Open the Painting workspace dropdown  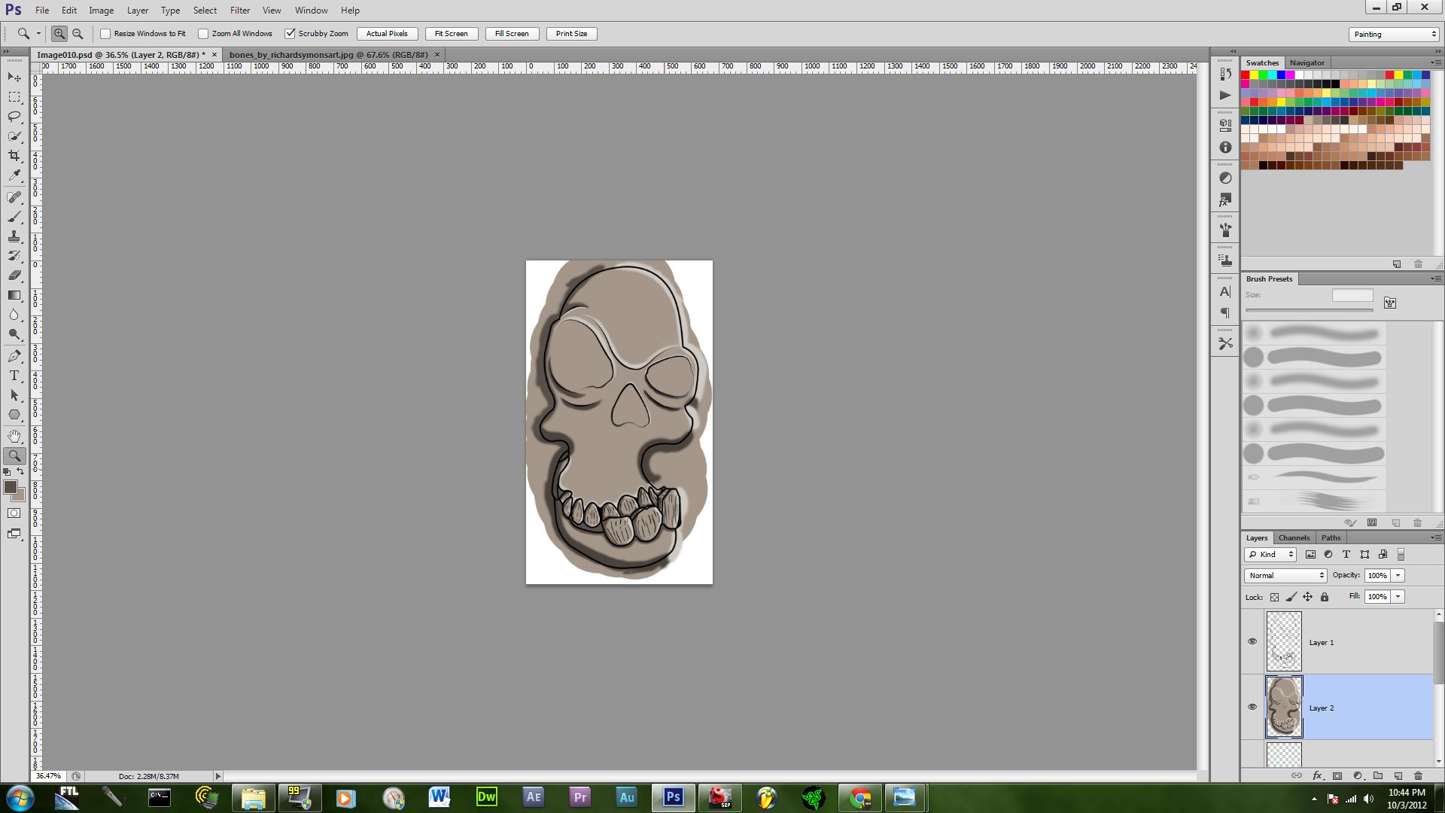(x=1394, y=34)
